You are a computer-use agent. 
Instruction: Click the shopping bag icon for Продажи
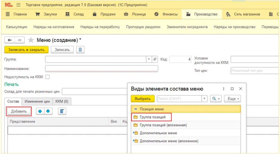[x=95, y=14]
